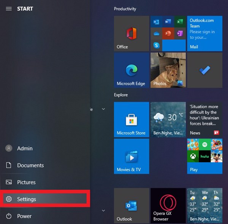Open Documents from the Start sidebar
Screen dimensions: 228x224
pyautogui.click(x=45, y=165)
